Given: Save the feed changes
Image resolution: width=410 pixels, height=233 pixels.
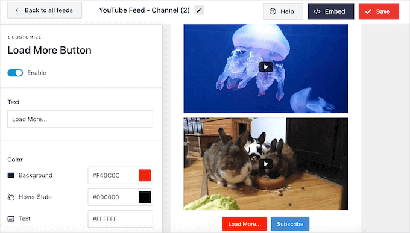Looking at the screenshot, I should click(379, 11).
